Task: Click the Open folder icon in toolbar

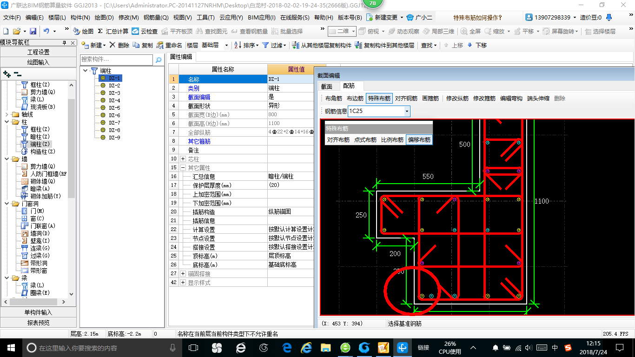Action: pyautogui.click(x=16, y=31)
